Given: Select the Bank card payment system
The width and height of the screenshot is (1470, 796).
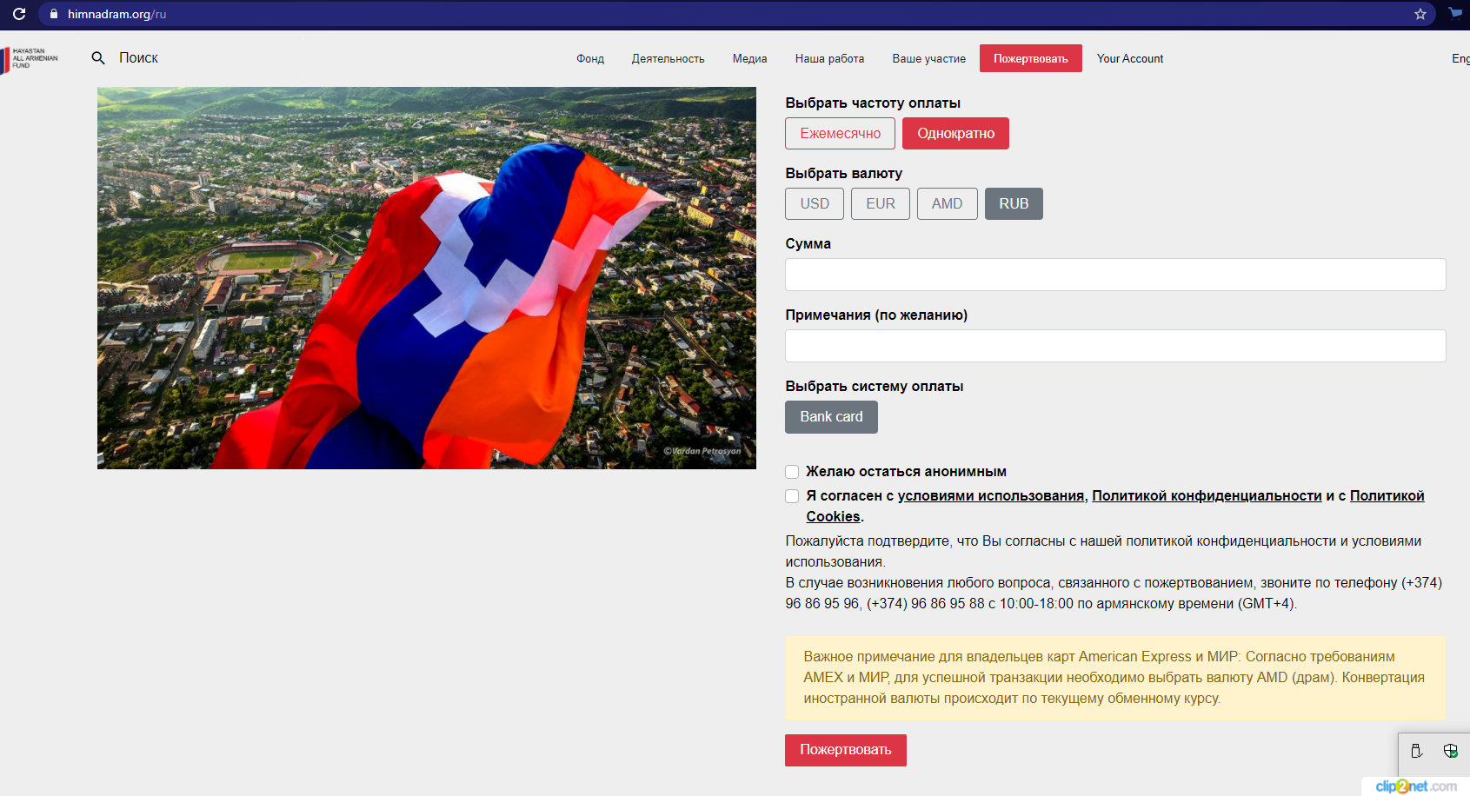Looking at the screenshot, I should click(x=831, y=417).
